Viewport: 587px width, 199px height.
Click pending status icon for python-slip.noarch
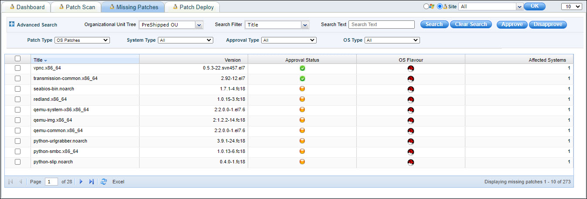pos(302,162)
